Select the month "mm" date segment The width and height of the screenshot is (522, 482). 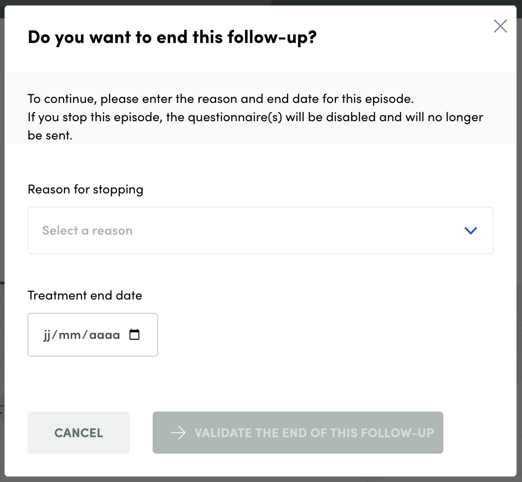70,335
